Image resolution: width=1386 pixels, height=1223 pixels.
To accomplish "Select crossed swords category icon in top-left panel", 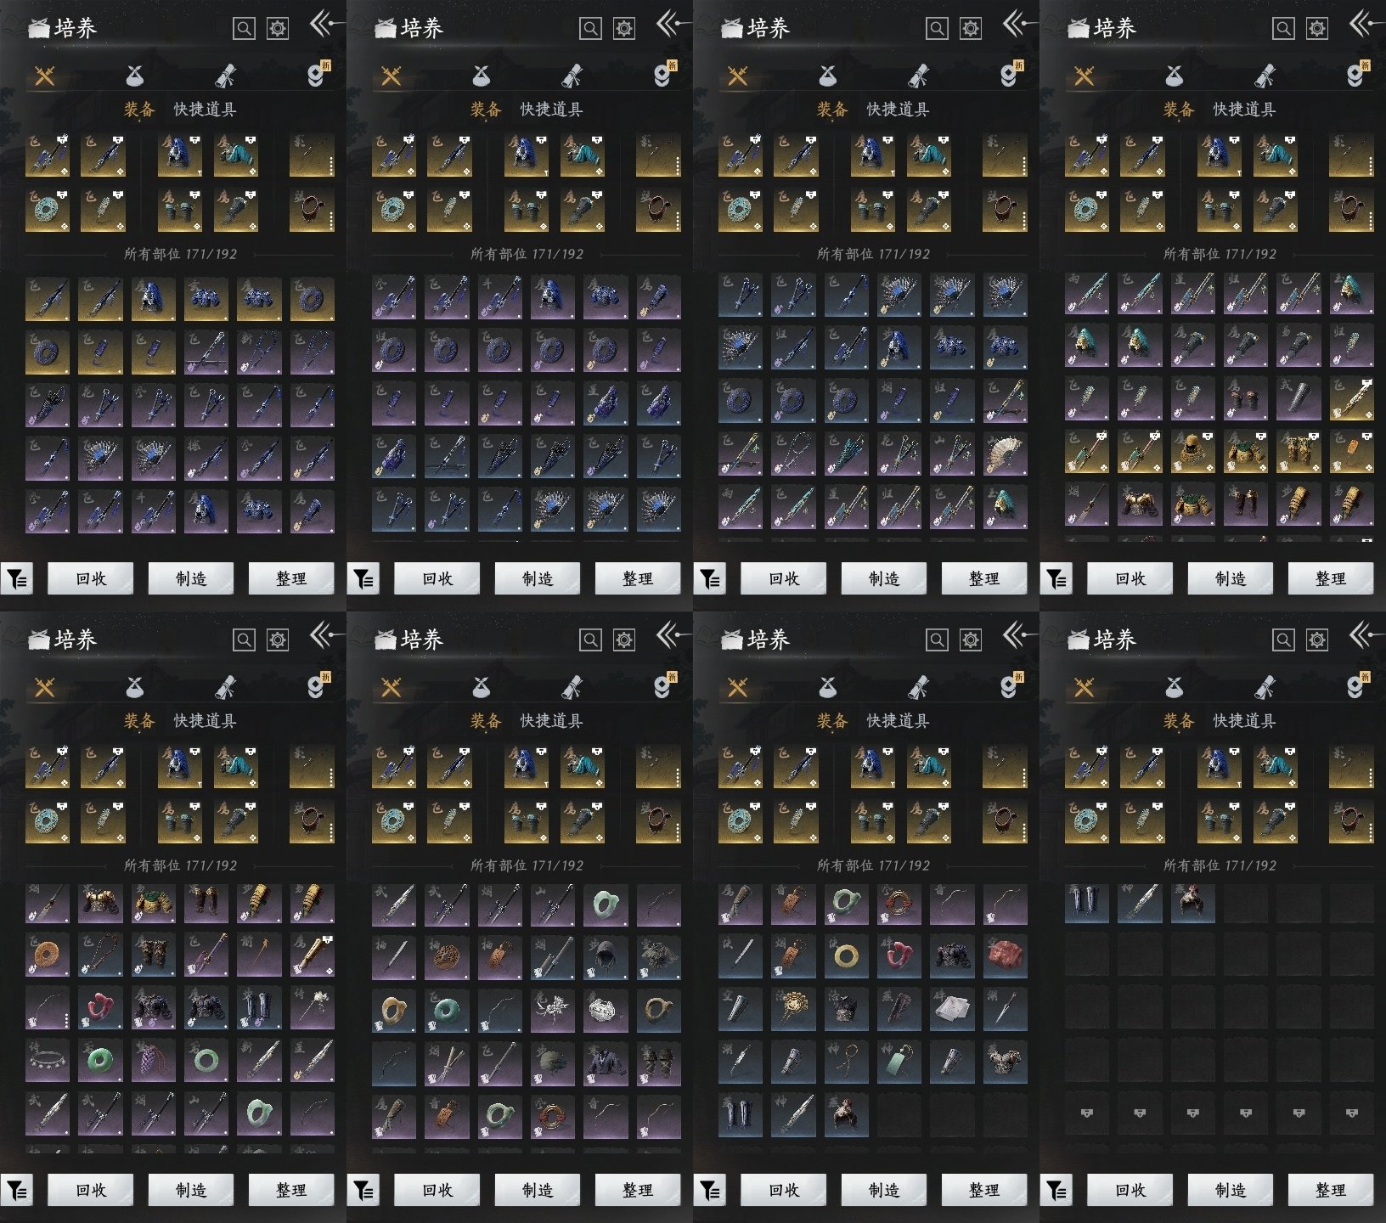I will 45,76.
